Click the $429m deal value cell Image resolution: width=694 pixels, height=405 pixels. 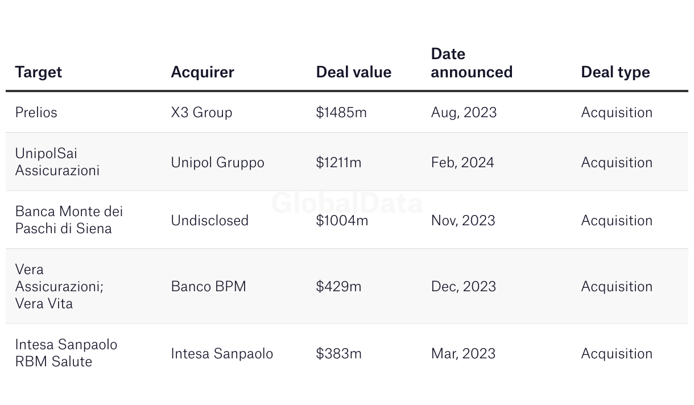[338, 286]
